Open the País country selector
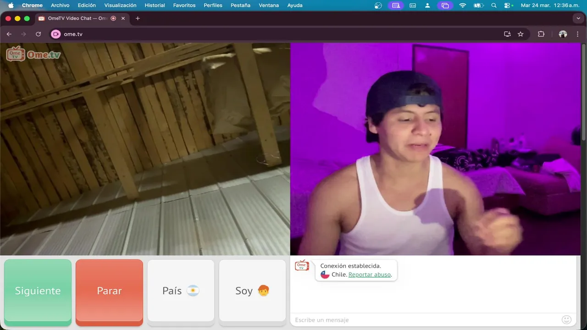587x330 pixels. click(181, 291)
